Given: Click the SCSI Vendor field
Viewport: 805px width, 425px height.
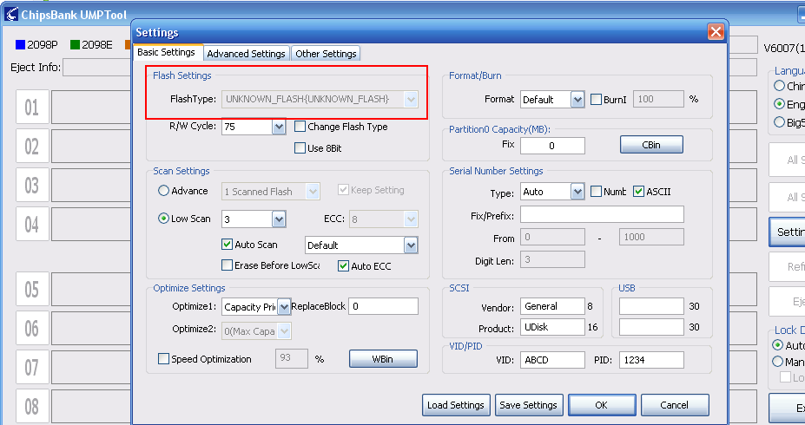Looking at the screenshot, I should click(x=552, y=306).
